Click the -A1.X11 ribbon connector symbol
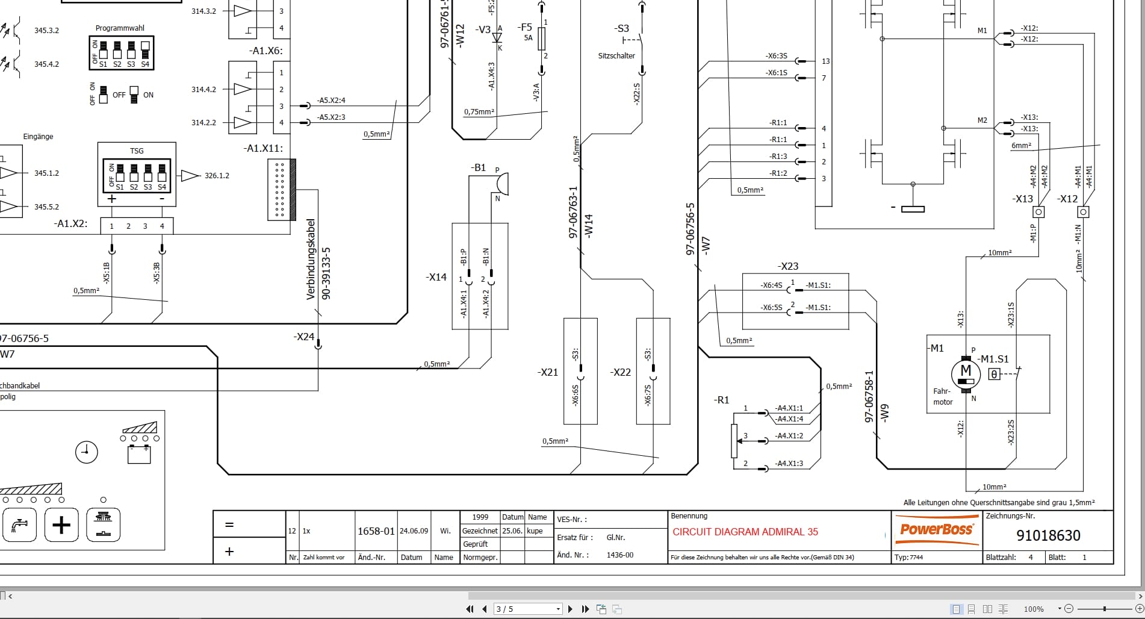Image resolution: width=1145 pixels, height=619 pixels. click(x=282, y=190)
